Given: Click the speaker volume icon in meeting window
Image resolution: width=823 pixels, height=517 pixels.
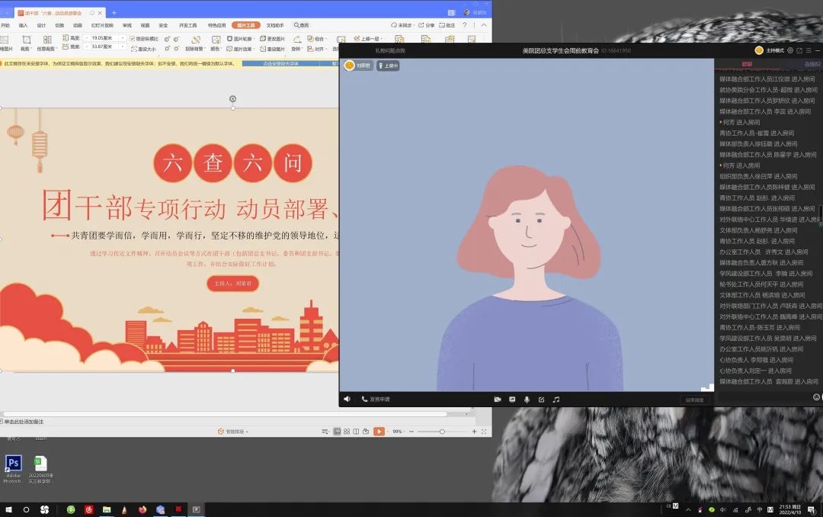Looking at the screenshot, I should 347,399.
